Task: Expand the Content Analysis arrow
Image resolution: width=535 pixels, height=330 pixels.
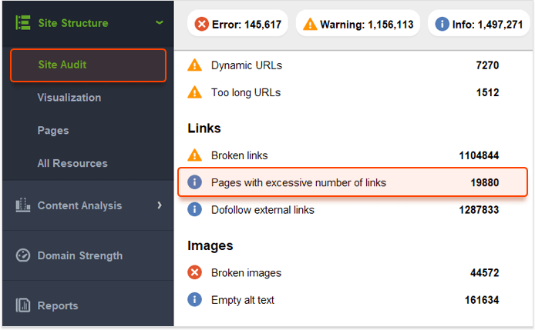Action: coord(160,205)
